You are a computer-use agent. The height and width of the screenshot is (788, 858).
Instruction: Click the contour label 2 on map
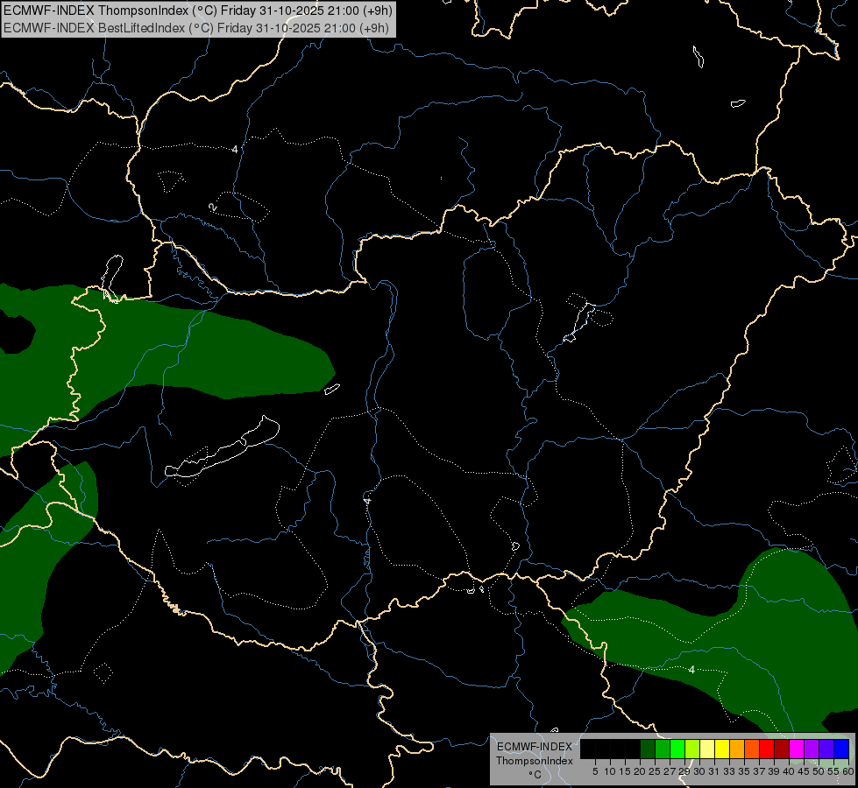pos(212,208)
